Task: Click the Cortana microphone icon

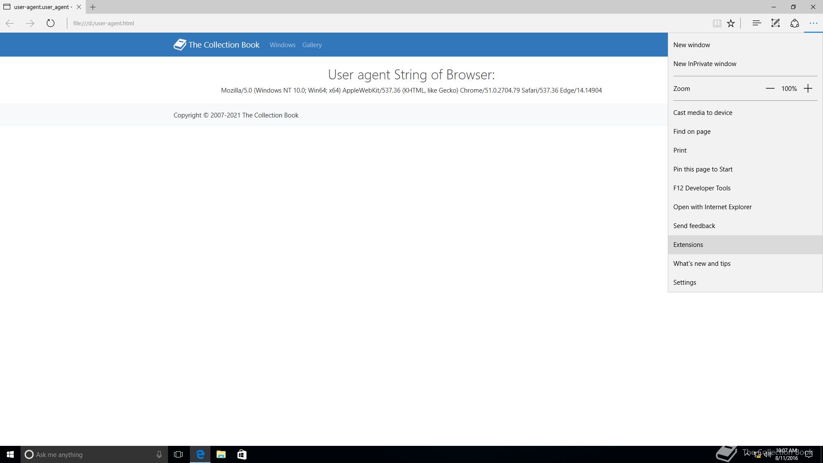Action: coord(159,454)
